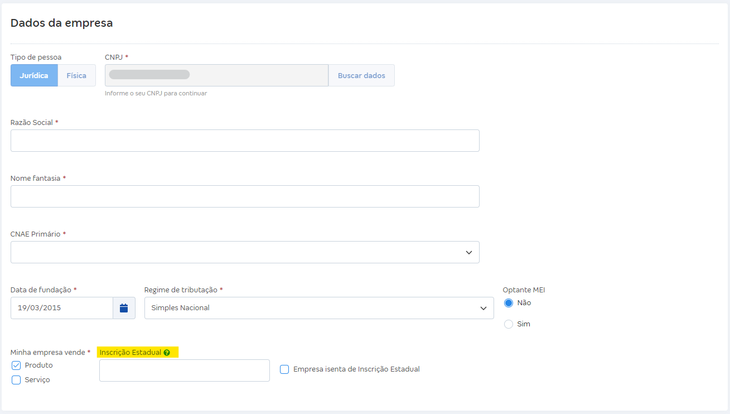The height and width of the screenshot is (414, 730).
Task: Check Empresa isenta de Inscrição Estadual
Action: pyautogui.click(x=284, y=369)
